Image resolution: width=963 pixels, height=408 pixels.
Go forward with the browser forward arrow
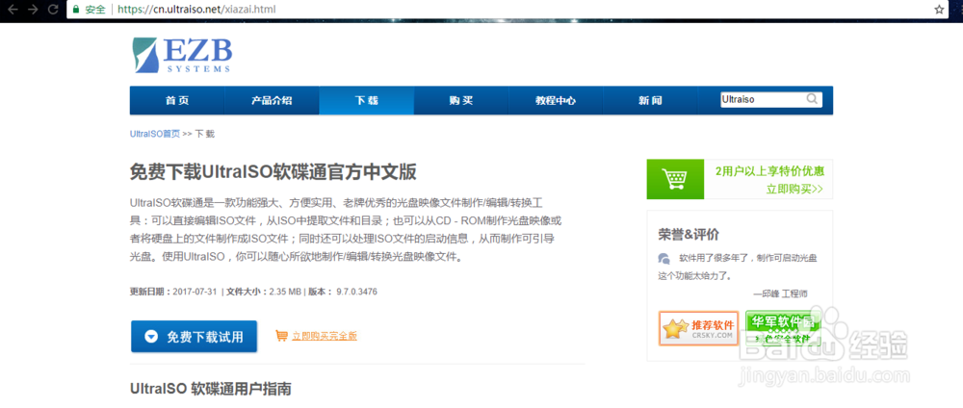(33, 10)
